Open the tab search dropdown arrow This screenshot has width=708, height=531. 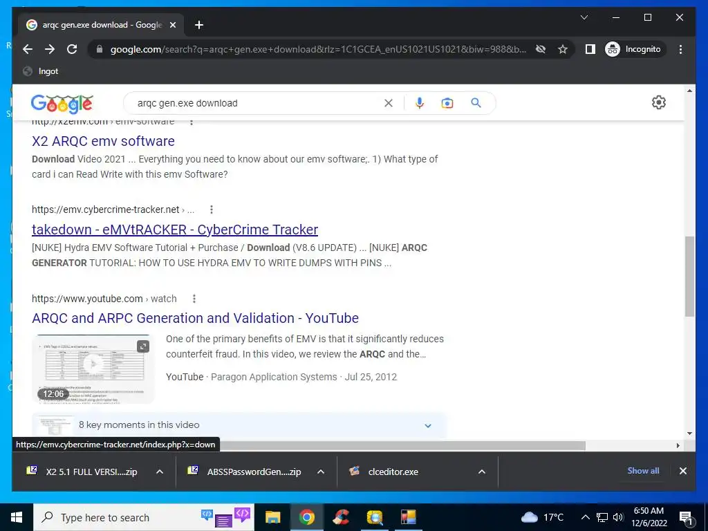point(584,17)
